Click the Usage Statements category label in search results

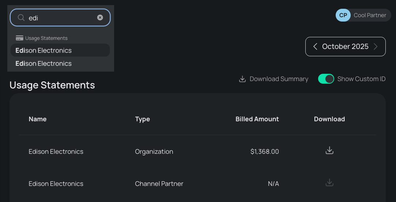[x=46, y=38]
